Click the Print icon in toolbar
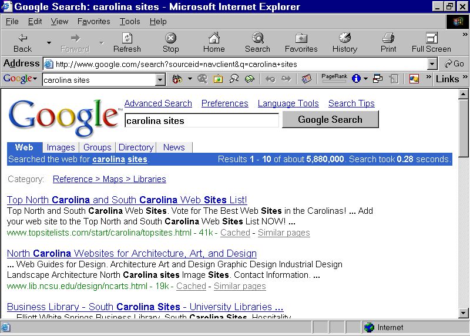The image size is (470, 336). [388, 43]
